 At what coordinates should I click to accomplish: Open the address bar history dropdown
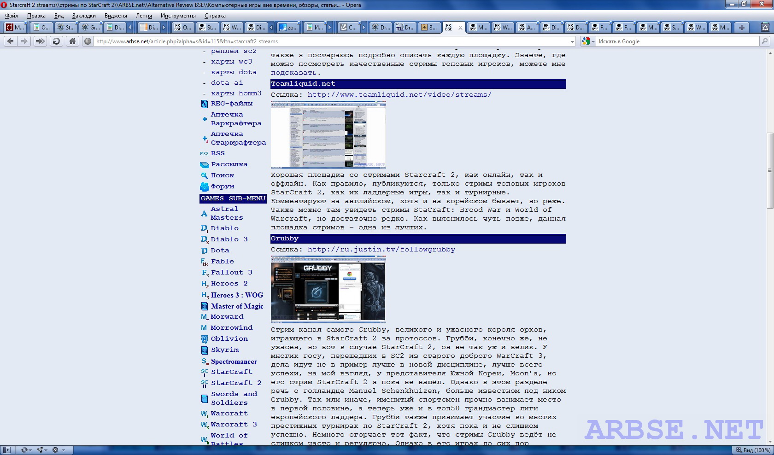(572, 41)
